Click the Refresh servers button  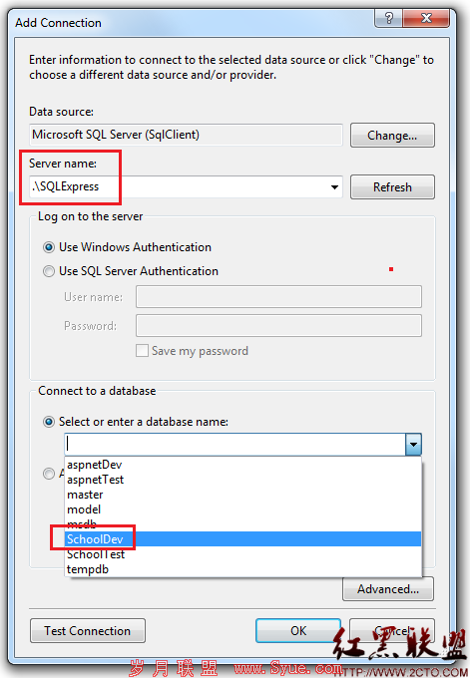[392, 187]
